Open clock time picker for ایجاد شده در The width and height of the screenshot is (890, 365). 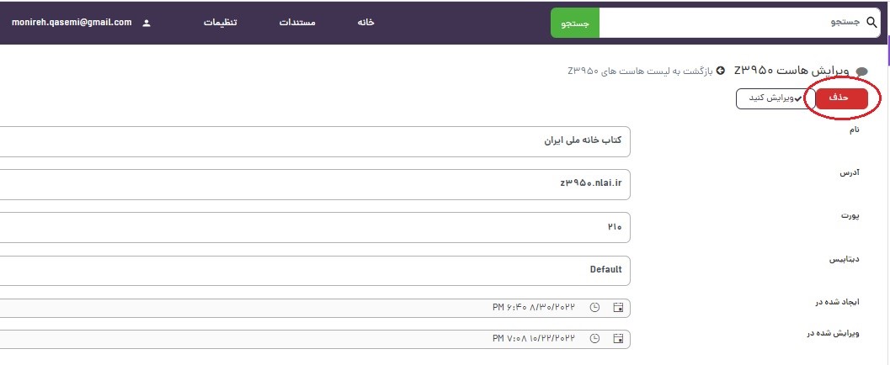click(595, 309)
